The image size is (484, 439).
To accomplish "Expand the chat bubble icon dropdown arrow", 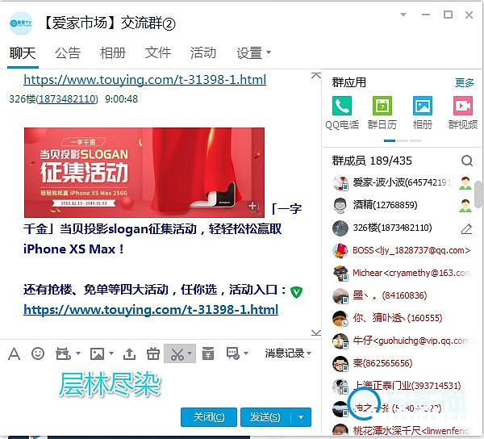I will click(246, 353).
